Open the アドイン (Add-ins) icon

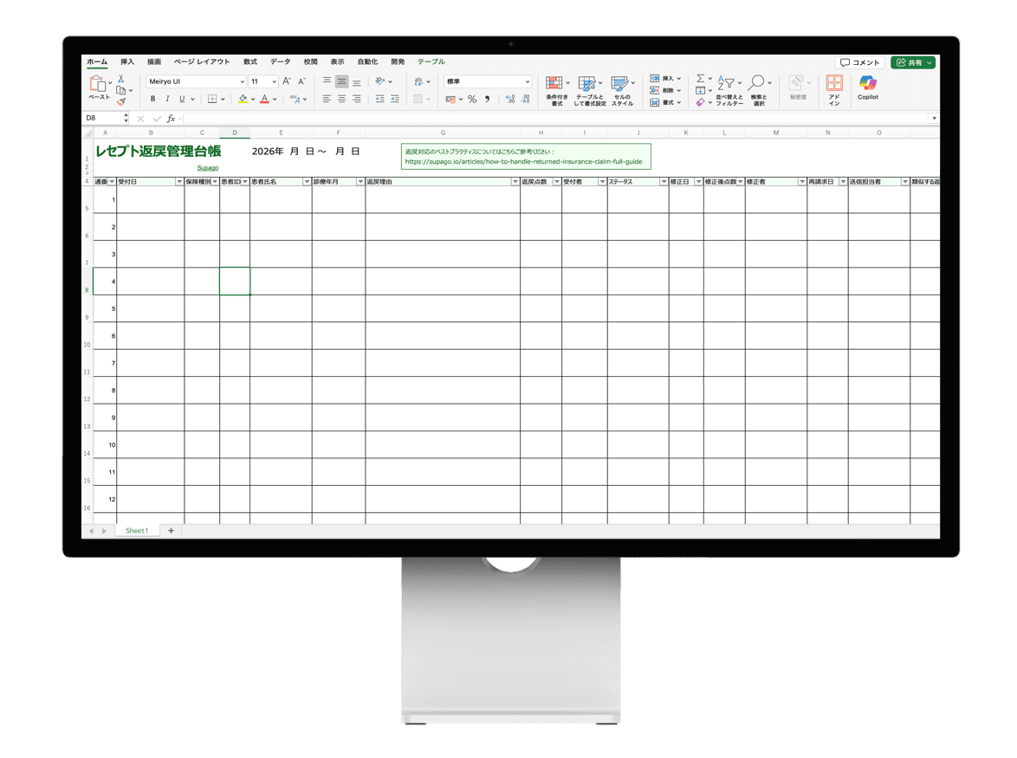pyautogui.click(x=834, y=83)
